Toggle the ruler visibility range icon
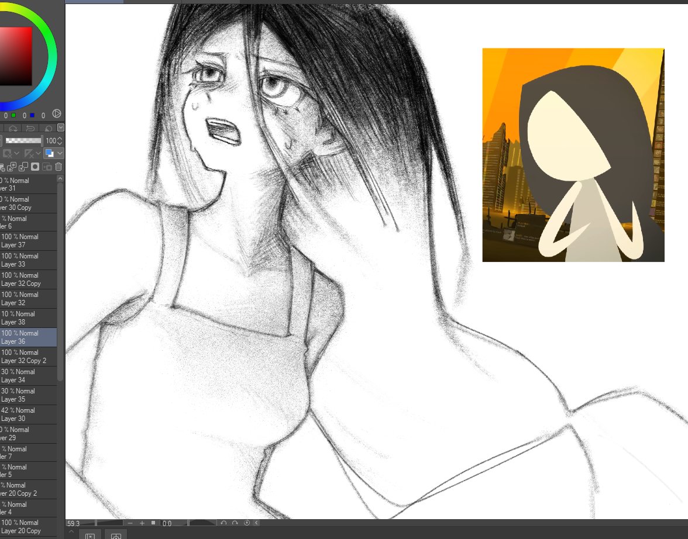Screen dimensions: 688x539 pyautogui.click(x=29, y=154)
